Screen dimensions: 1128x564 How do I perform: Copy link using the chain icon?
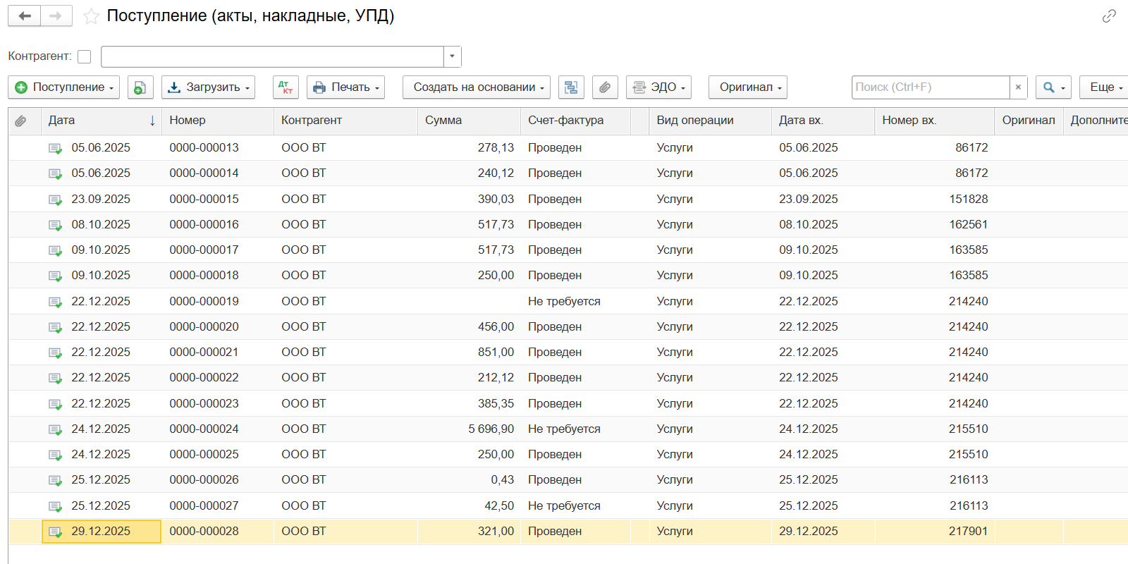click(1109, 16)
